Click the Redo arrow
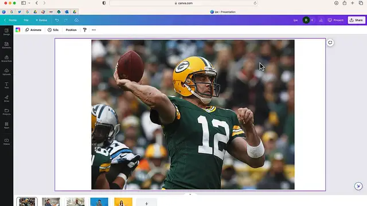 66,20
